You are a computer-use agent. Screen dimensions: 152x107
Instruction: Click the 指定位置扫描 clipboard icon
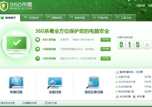(93, 83)
